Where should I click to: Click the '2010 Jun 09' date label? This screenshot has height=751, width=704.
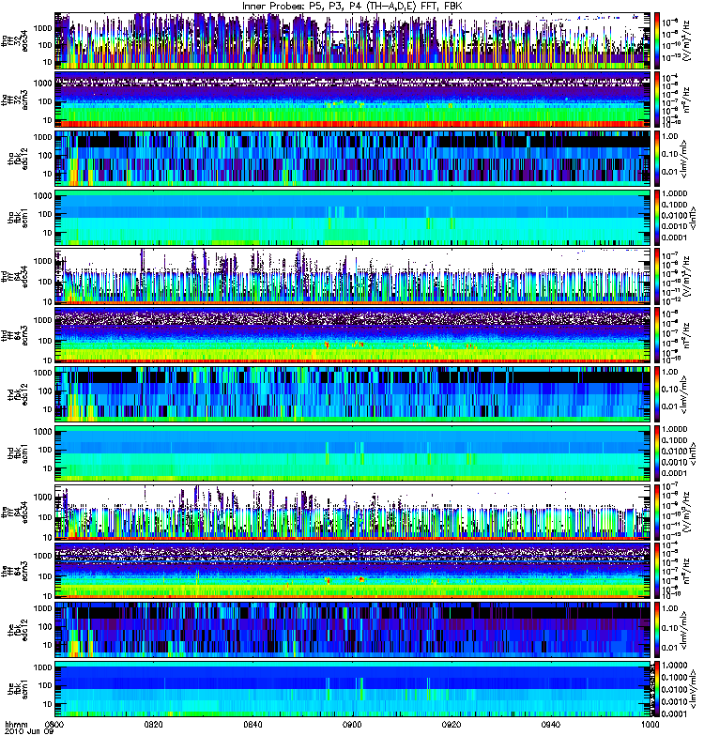[x=29, y=731]
